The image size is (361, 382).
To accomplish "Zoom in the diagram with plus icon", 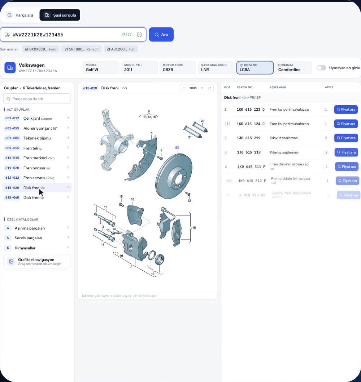I will click(202, 88).
